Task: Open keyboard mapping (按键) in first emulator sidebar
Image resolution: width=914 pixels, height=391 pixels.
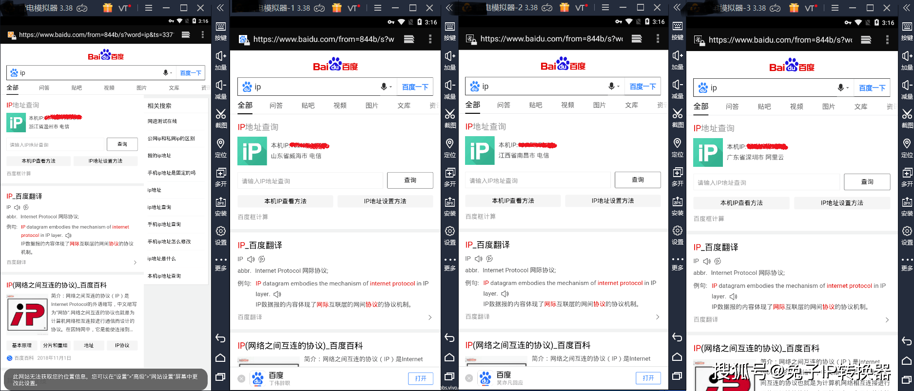Action: pos(221,31)
